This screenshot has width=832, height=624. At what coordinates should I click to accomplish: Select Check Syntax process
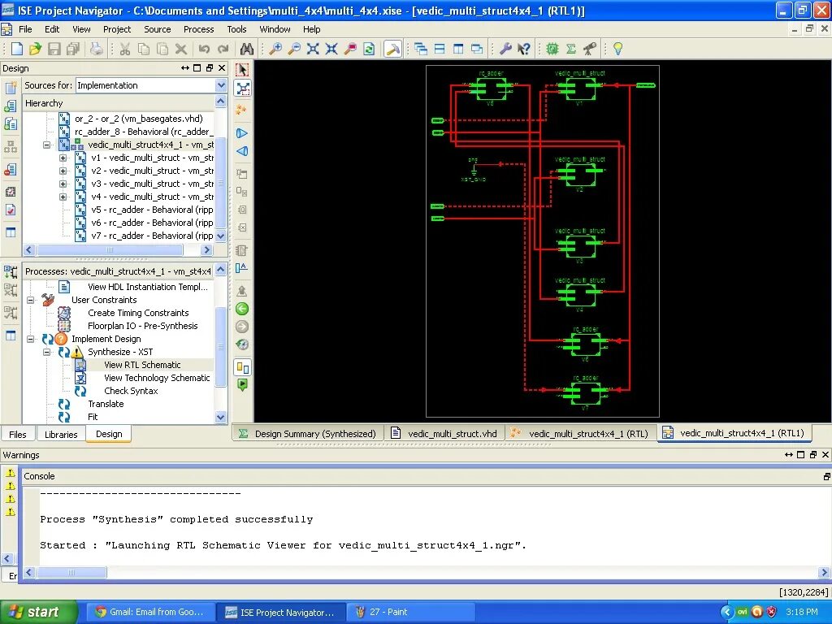point(131,391)
